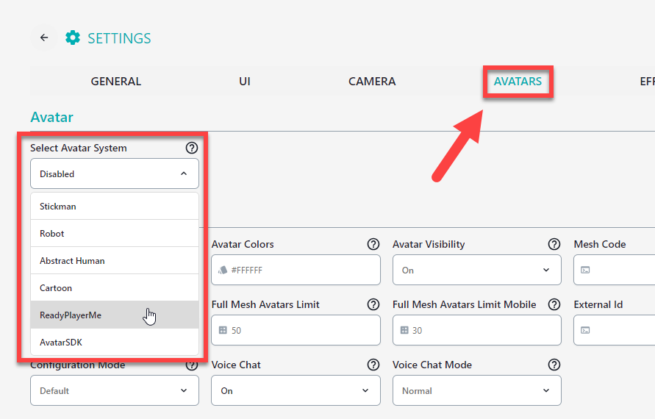Expand the Configuration Mode Default dropdown
This screenshot has height=419, width=655.
pyautogui.click(x=115, y=390)
